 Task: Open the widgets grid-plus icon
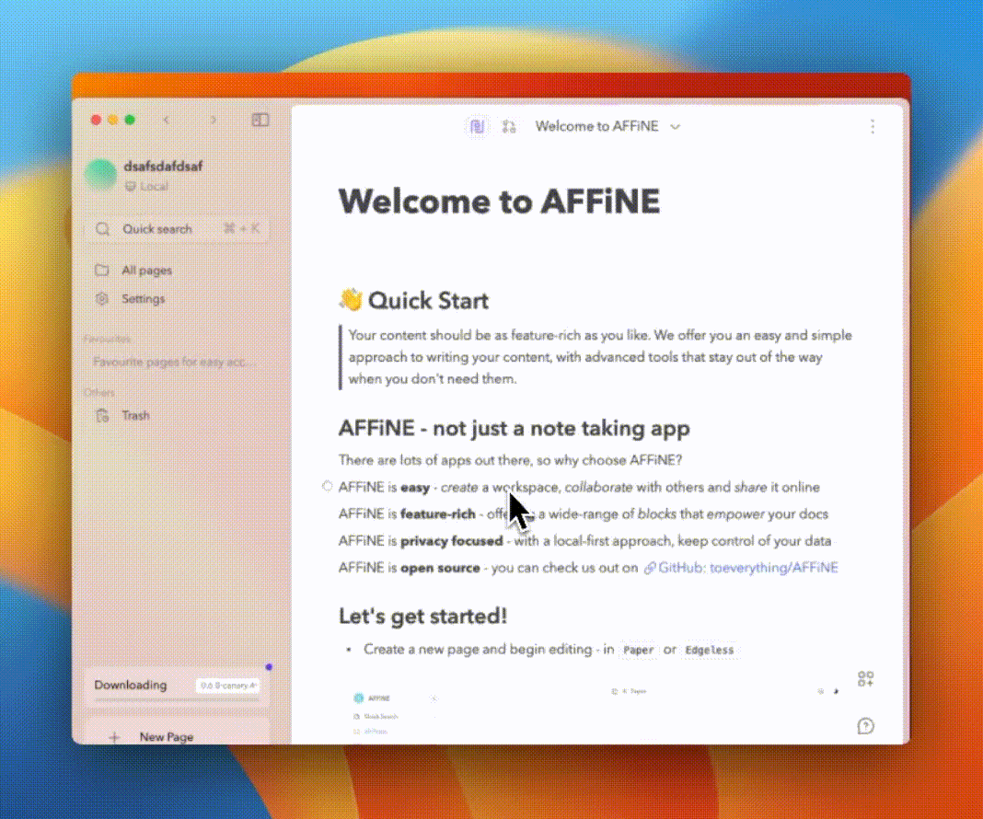[866, 678]
